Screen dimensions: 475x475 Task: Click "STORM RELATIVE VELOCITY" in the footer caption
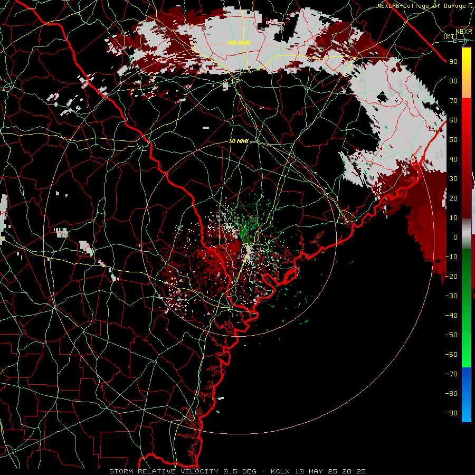click(164, 471)
